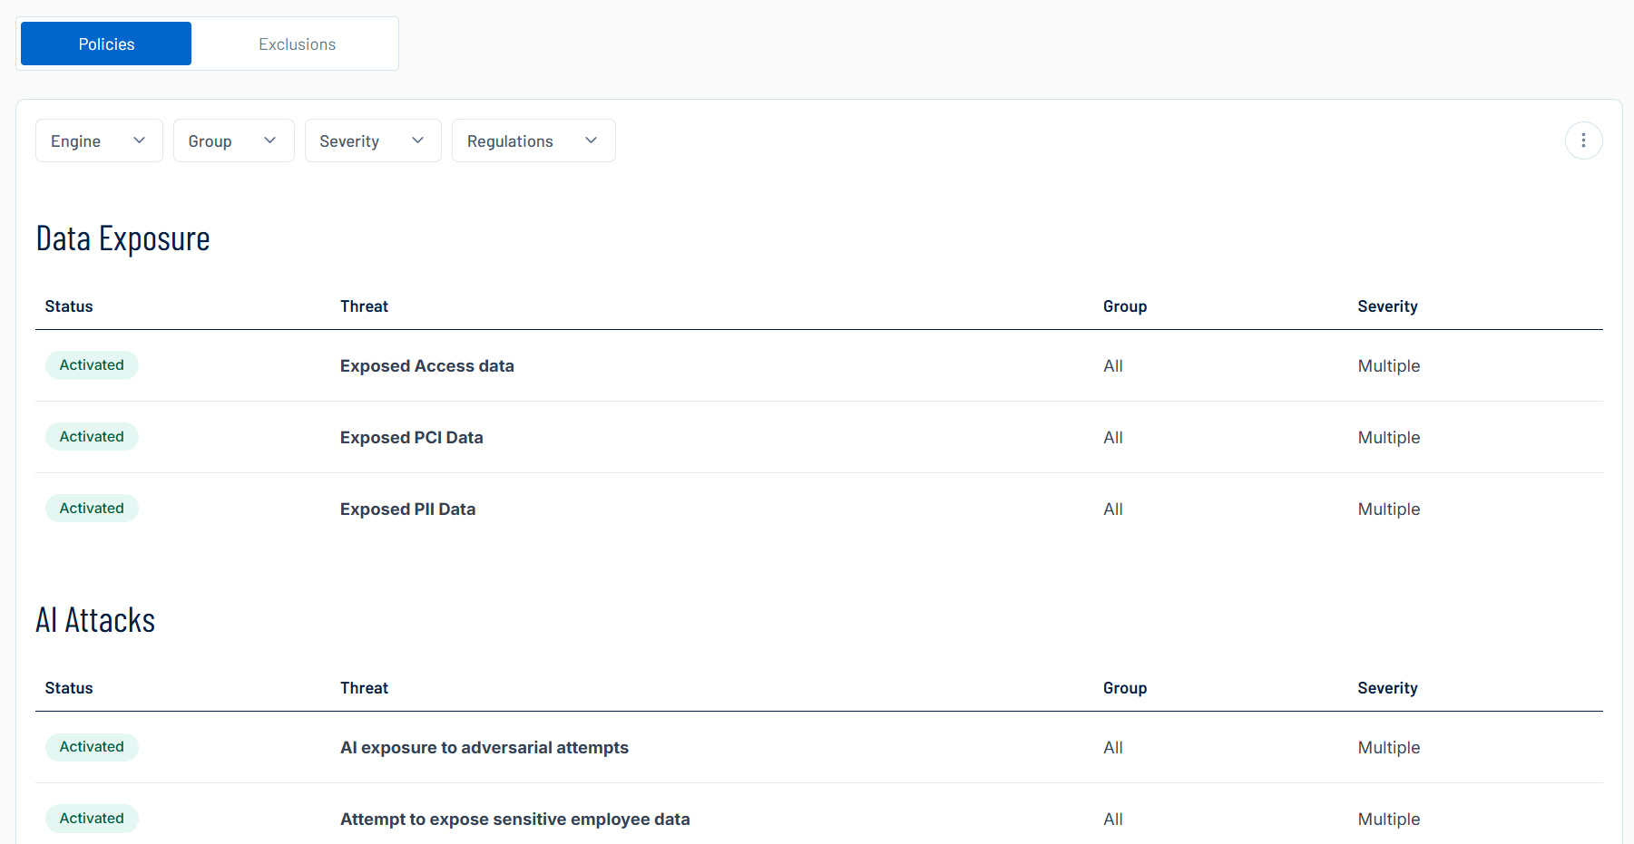
Task: Click the Data Exposure Status column header
Action: pos(69,306)
